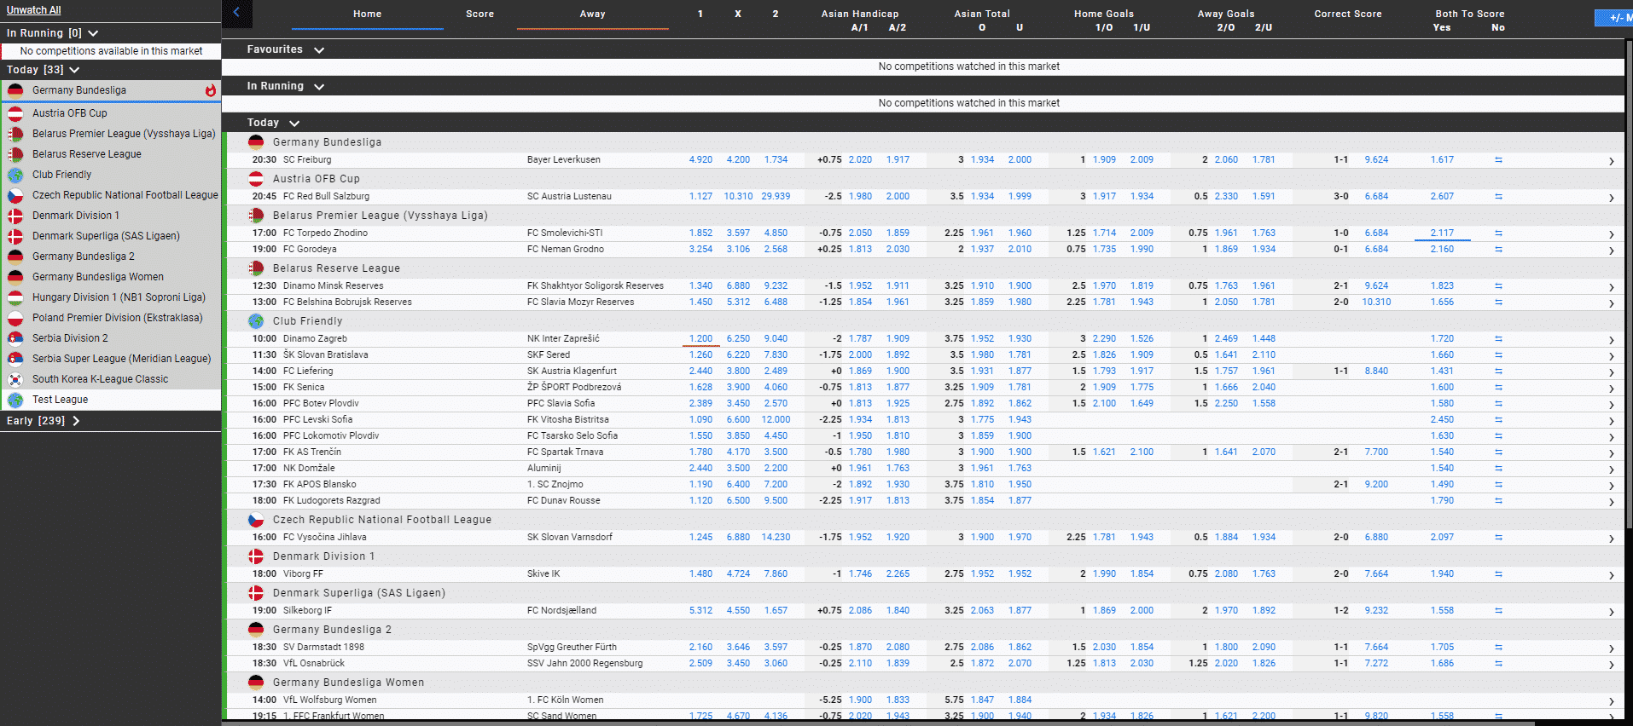The image size is (1633, 726).
Task: Click the swap icon in Silkeborg IF row
Action: point(1498,611)
